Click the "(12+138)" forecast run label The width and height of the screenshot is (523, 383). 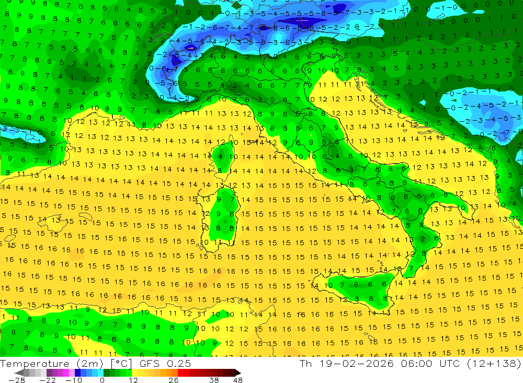[493, 363]
